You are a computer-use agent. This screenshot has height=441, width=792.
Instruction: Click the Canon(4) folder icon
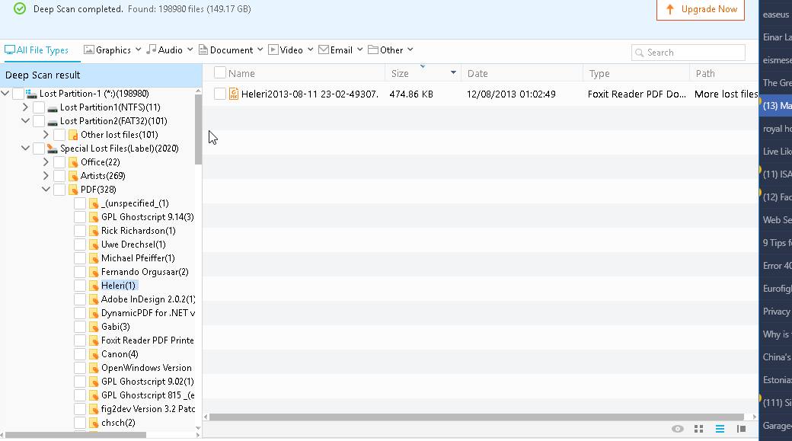[94, 354]
